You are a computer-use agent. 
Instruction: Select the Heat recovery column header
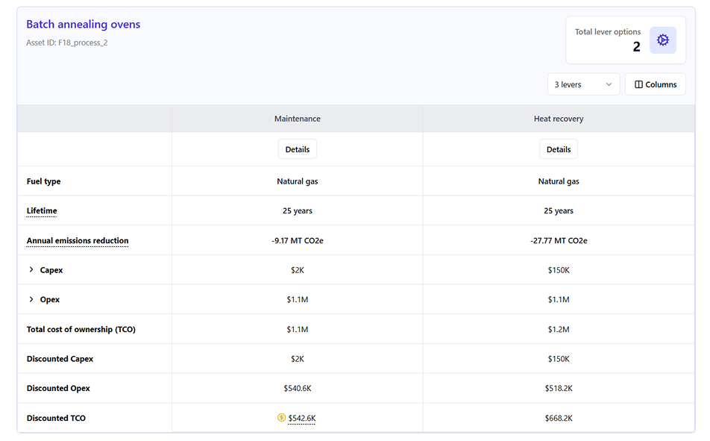(x=559, y=119)
